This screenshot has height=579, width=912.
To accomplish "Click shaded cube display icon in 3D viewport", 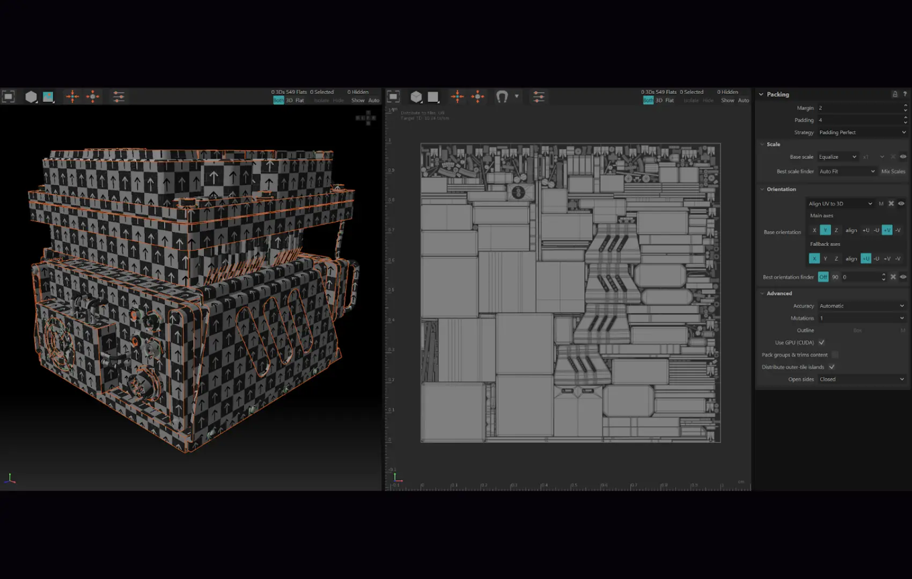I will [31, 96].
